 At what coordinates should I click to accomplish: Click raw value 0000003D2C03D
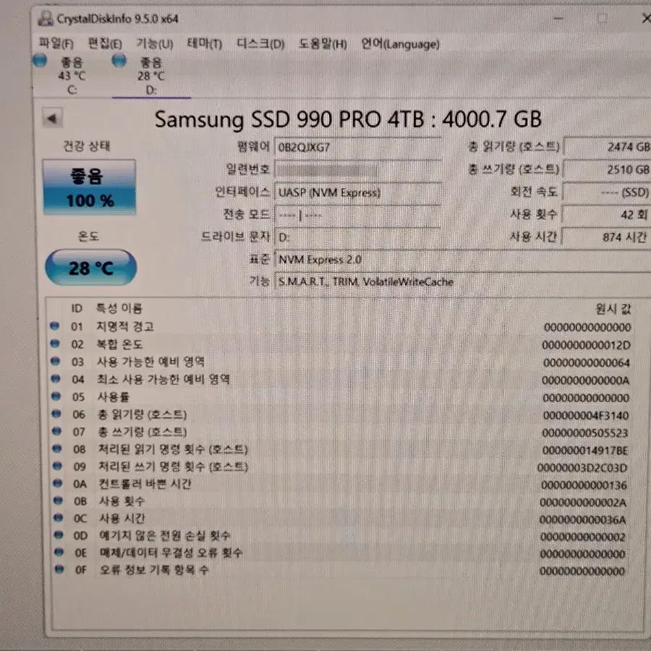click(582, 468)
